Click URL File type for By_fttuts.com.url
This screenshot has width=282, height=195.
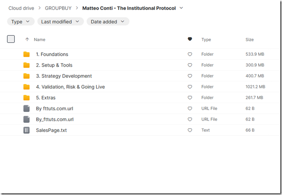pyautogui.click(x=209, y=119)
